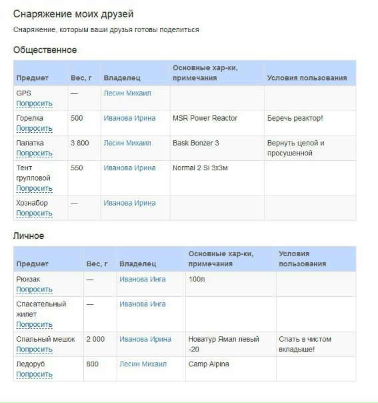Click the "Снаряжение моих друзей" page title
This screenshot has height=403, width=378.
(x=73, y=14)
